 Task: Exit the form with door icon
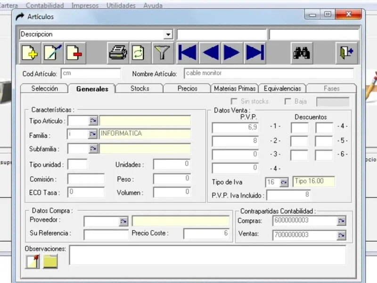(x=346, y=53)
